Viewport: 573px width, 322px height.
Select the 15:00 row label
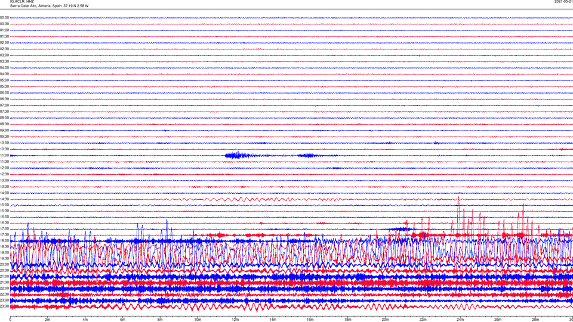4,205
